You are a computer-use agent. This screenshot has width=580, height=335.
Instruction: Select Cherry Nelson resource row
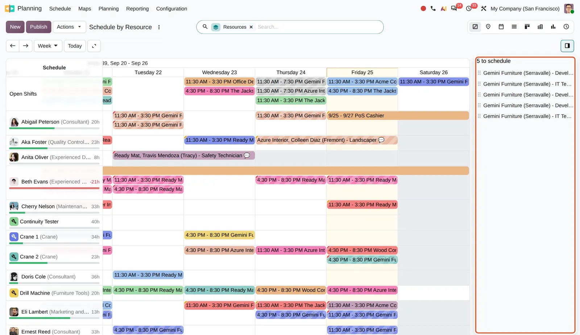pos(54,207)
